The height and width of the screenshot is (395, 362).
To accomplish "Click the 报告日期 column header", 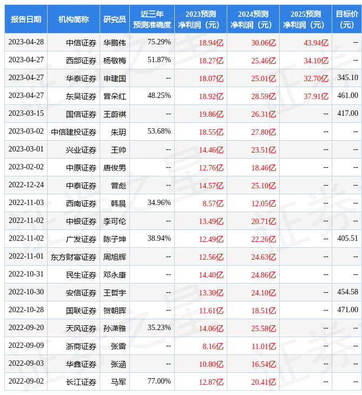I will [x=25, y=19].
